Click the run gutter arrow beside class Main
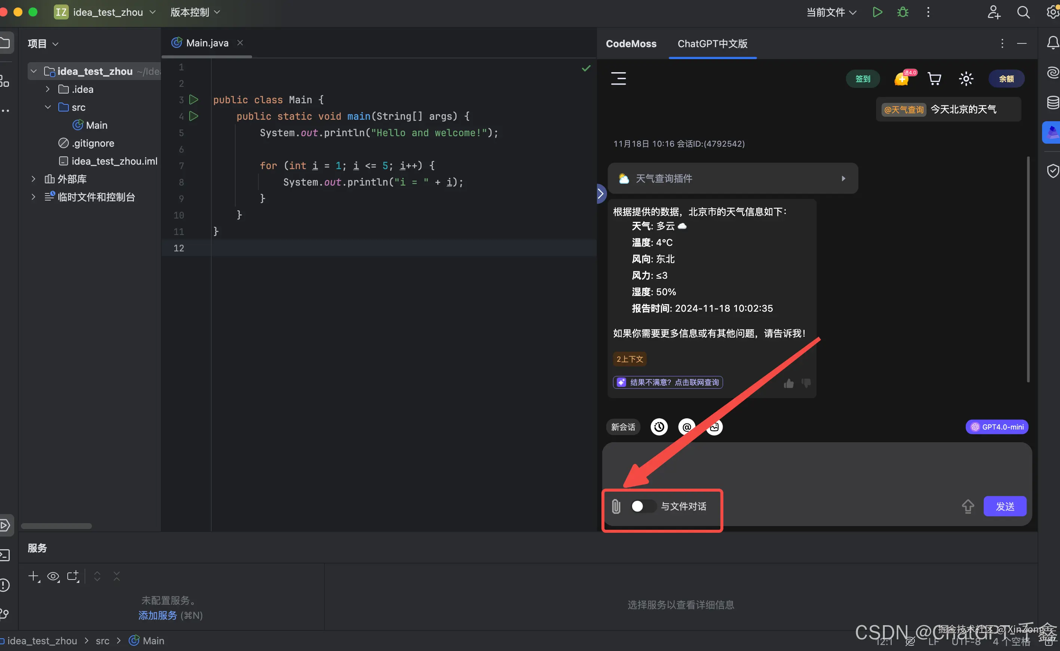The height and width of the screenshot is (651, 1060). pyautogui.click(x=194, y=100)
